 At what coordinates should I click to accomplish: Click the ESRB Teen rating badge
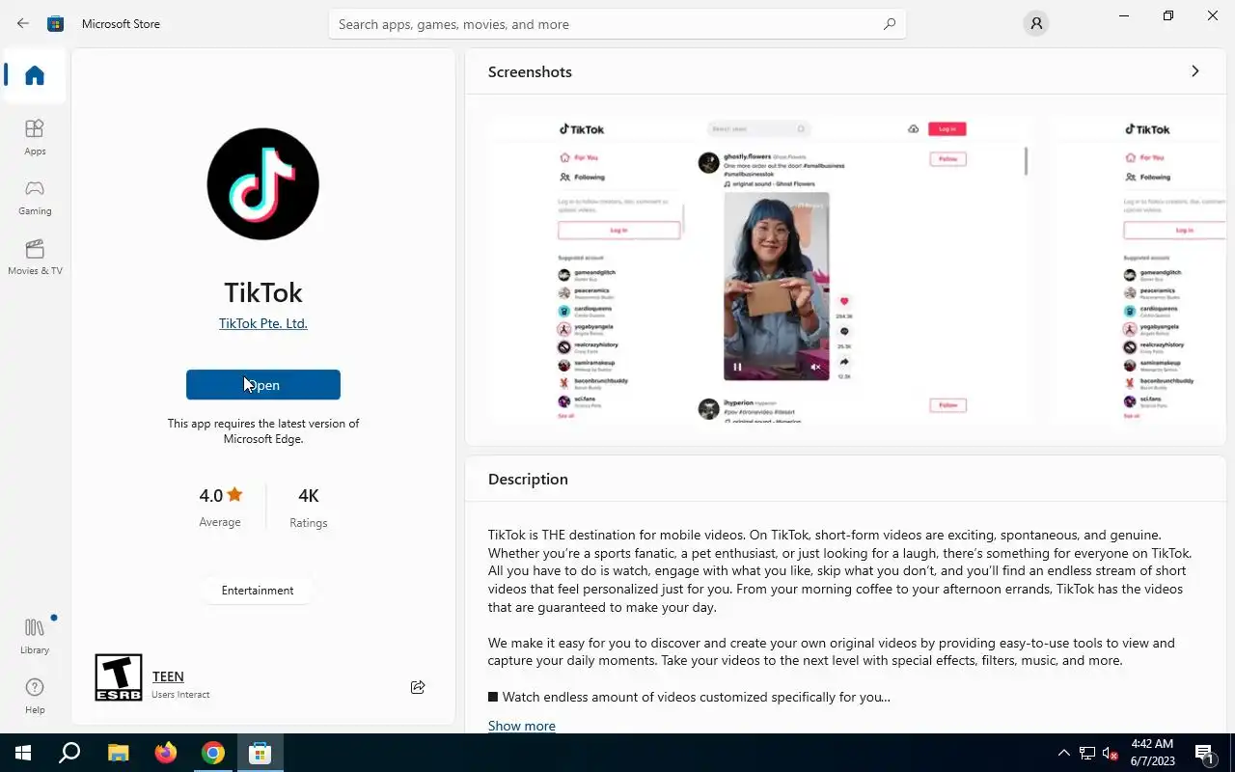[119, 677]
